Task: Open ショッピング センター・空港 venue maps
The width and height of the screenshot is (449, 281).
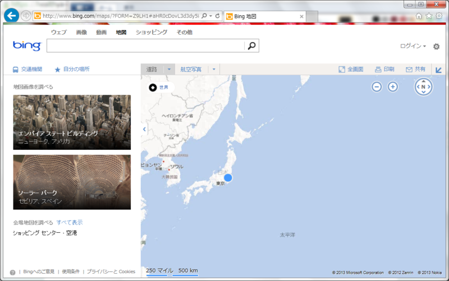Action: point(45,233)
